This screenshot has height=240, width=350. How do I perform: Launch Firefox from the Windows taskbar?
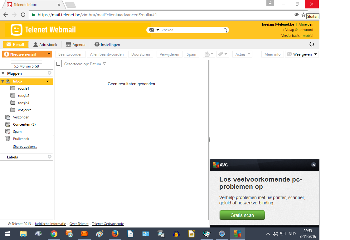click(115, 234)
